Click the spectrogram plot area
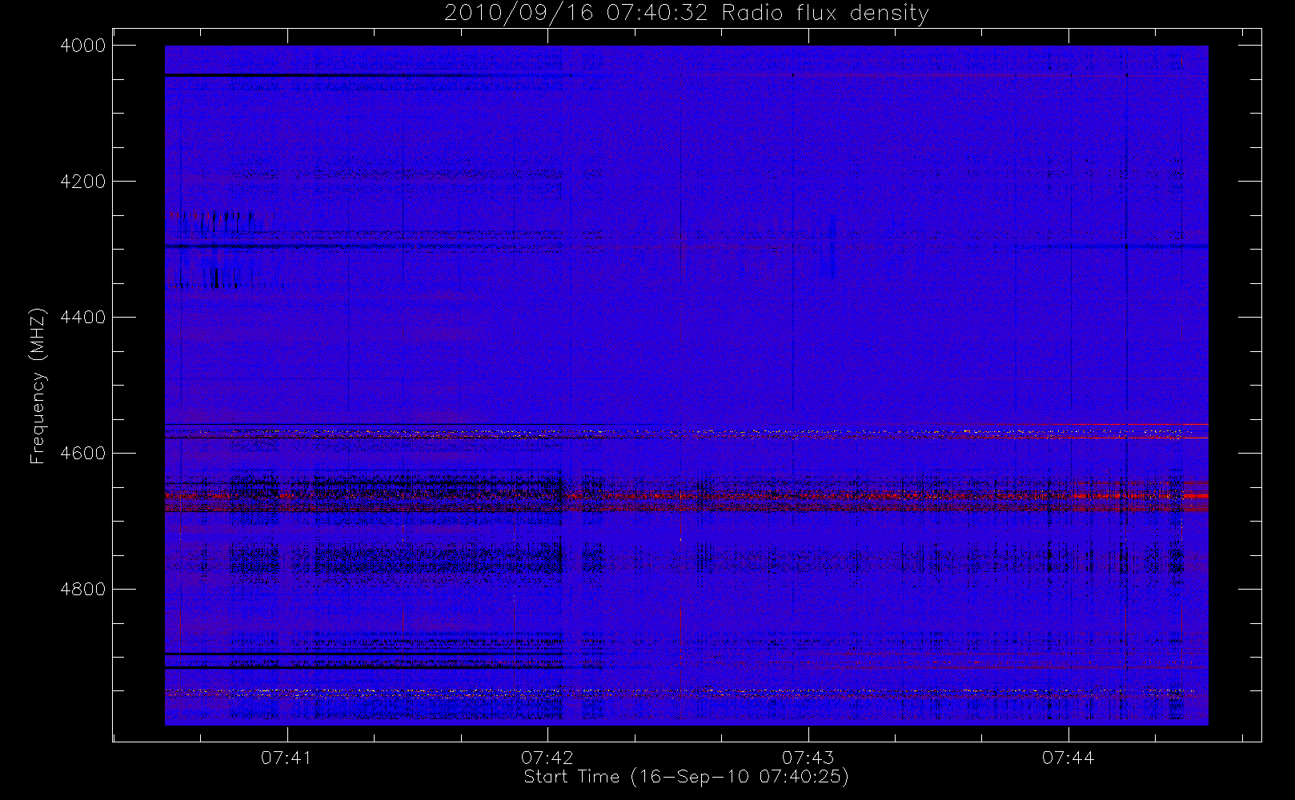 tap(687, 386)
